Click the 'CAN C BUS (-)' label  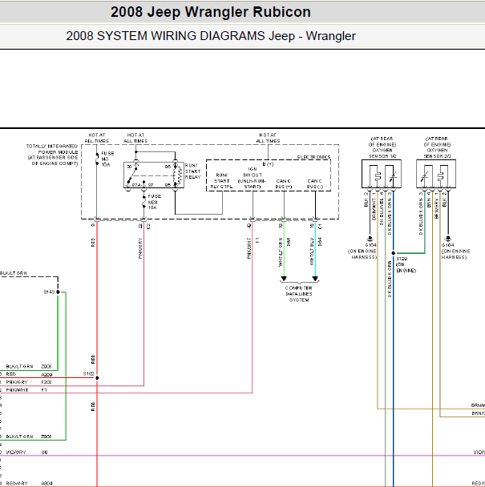(315, 183)
